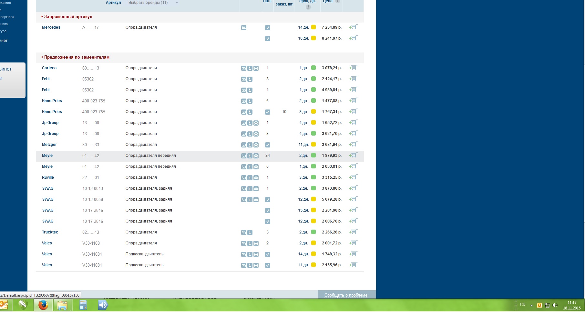Image resolution: width=585 pixels, height=313 pixels.
Task: Open info icon for Vaico 1 748,32 р. row
Action: coord(250,254)
